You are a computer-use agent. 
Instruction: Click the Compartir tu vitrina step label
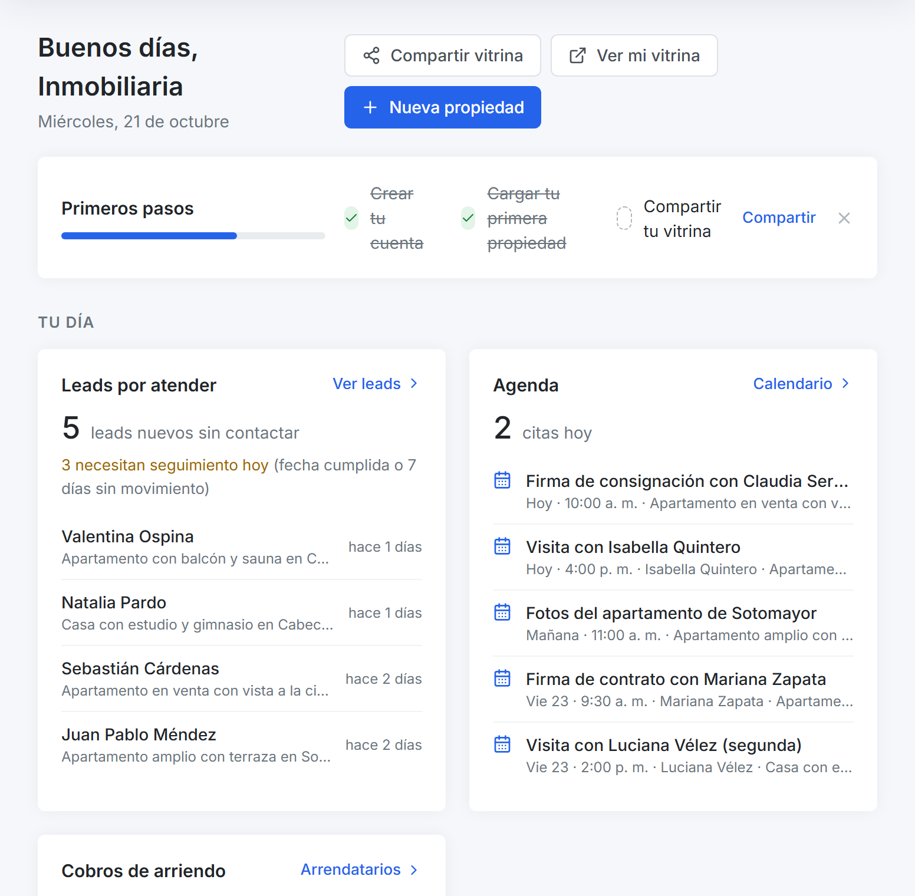pos(682,219)
